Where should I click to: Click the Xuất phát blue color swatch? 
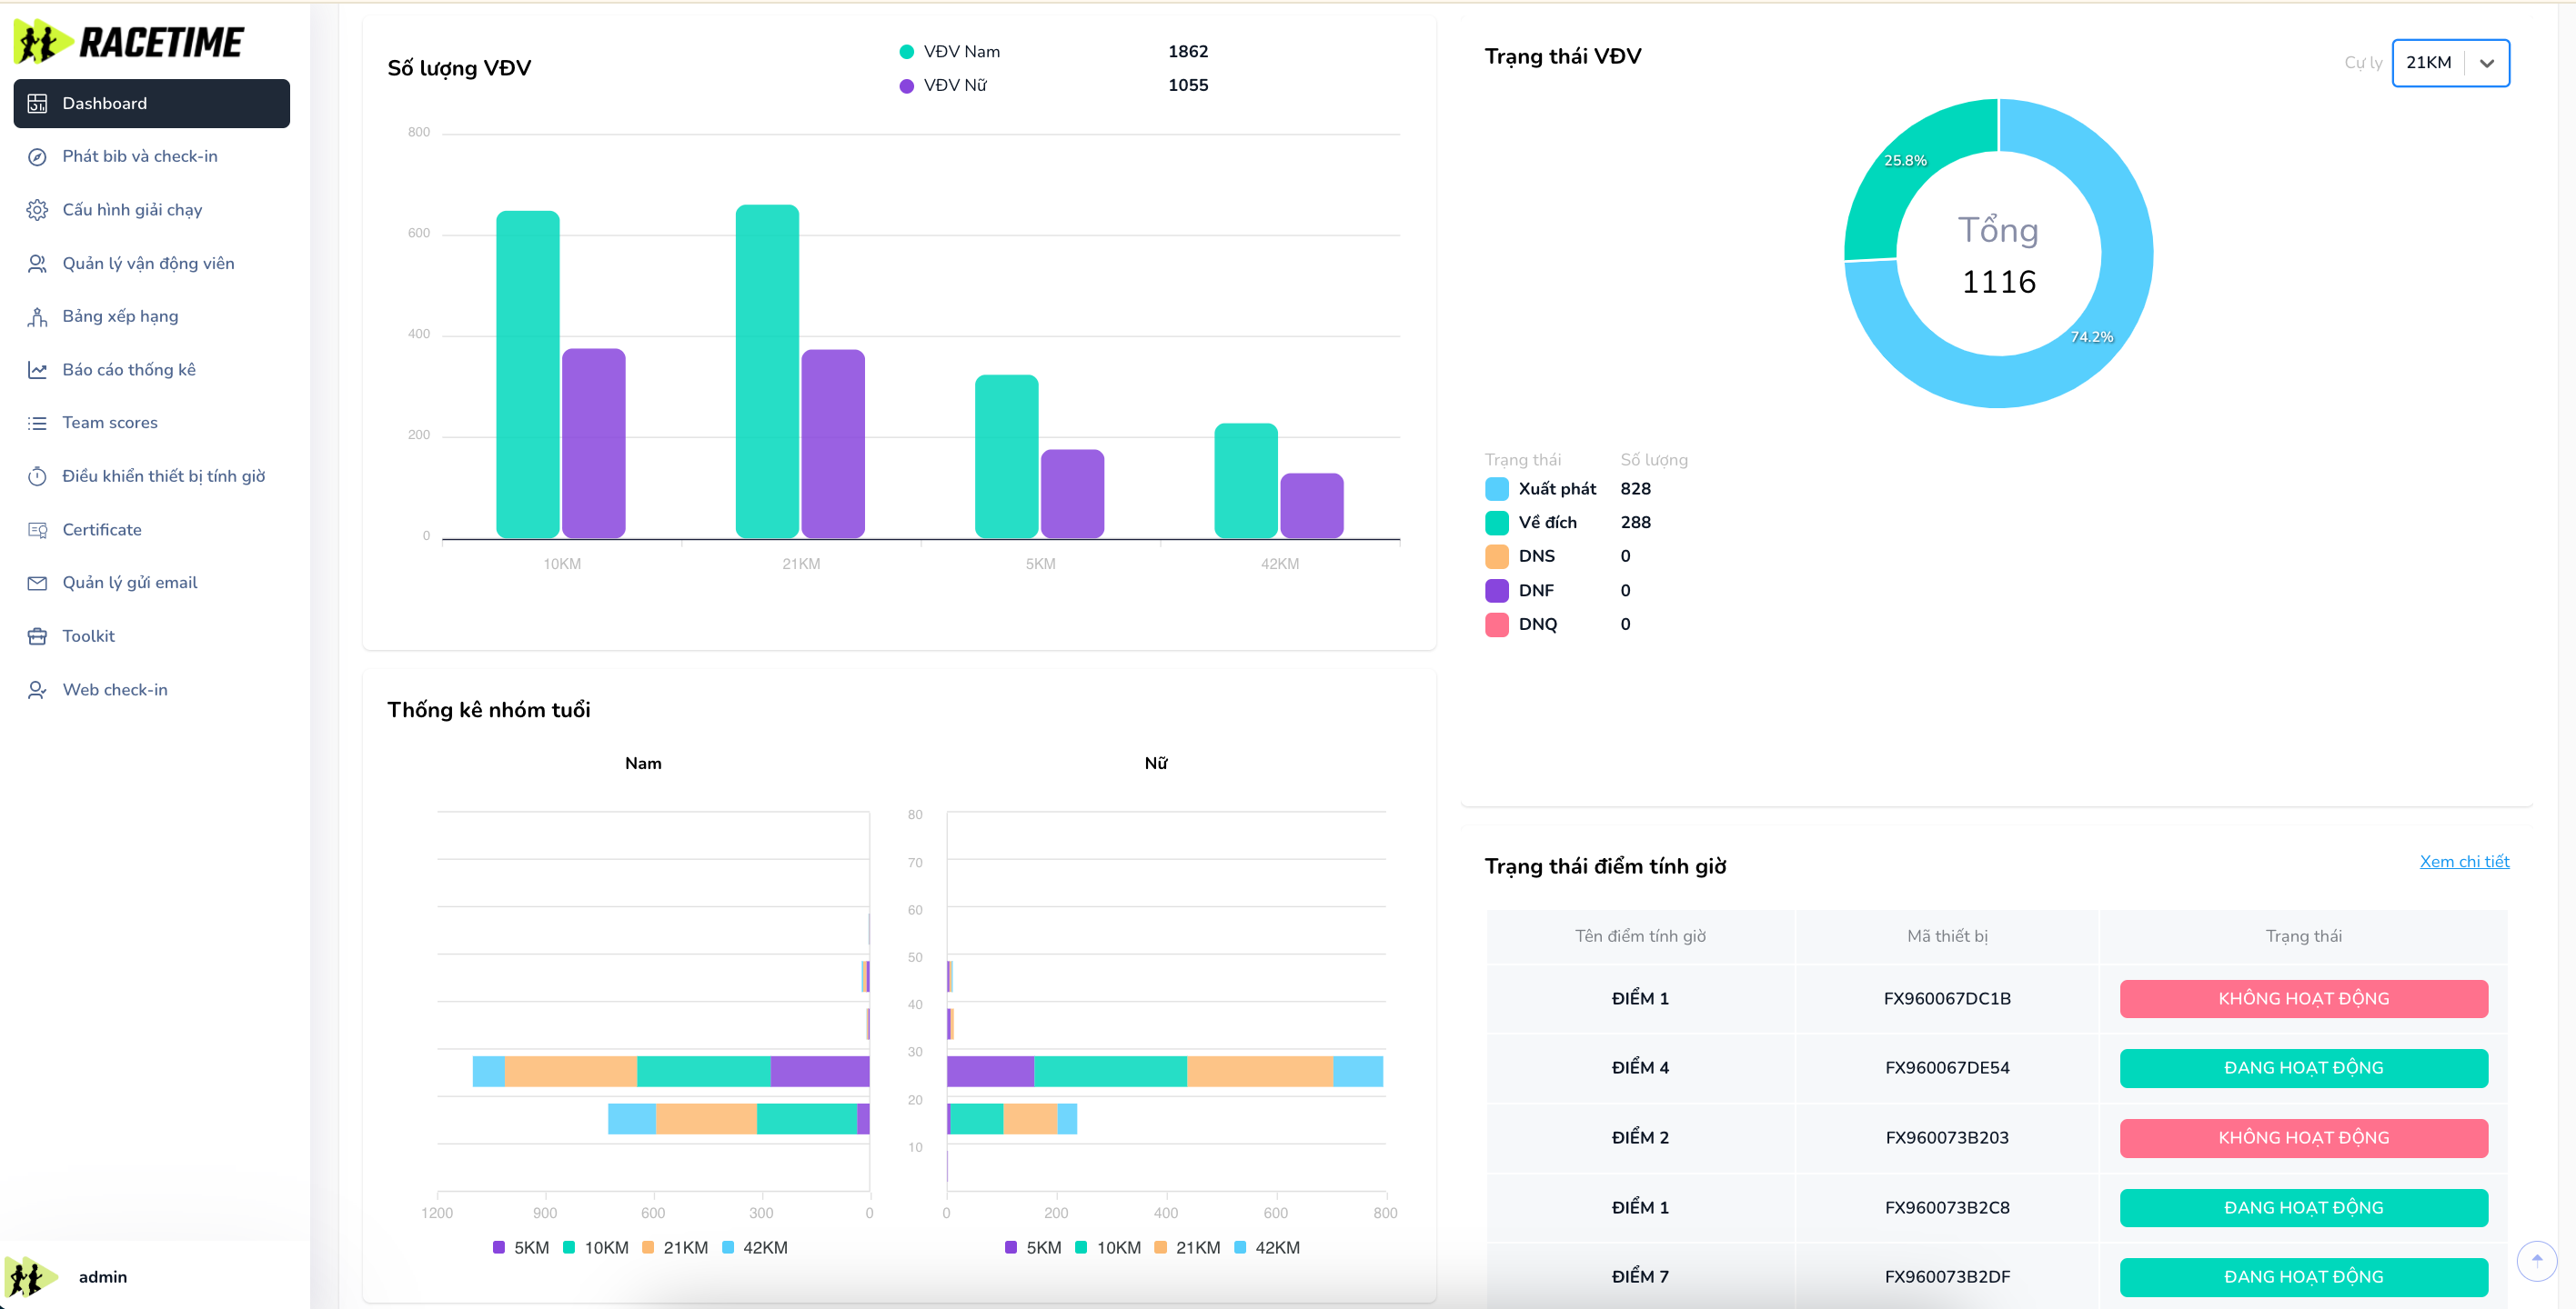click(1497, 489)
